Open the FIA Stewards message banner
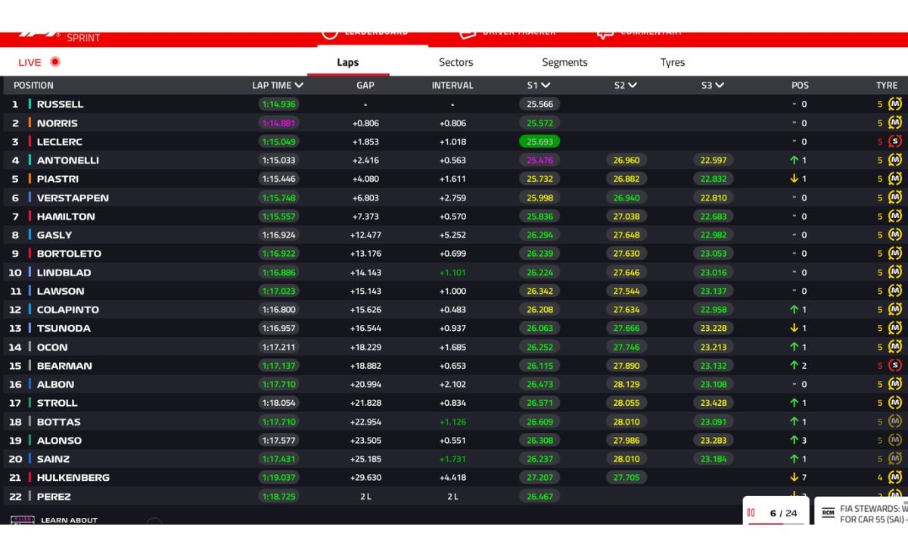Image resolution: width=908 pixels, height=552 pixels. (x=862, y=513)
